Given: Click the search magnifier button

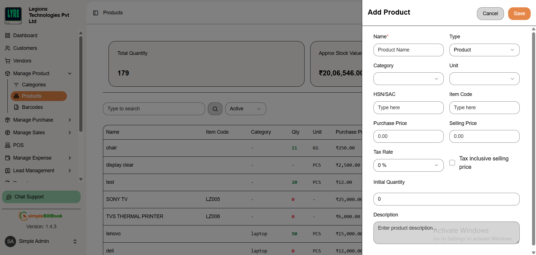Looking at the screenshot, I should click(x=215, y=109).
